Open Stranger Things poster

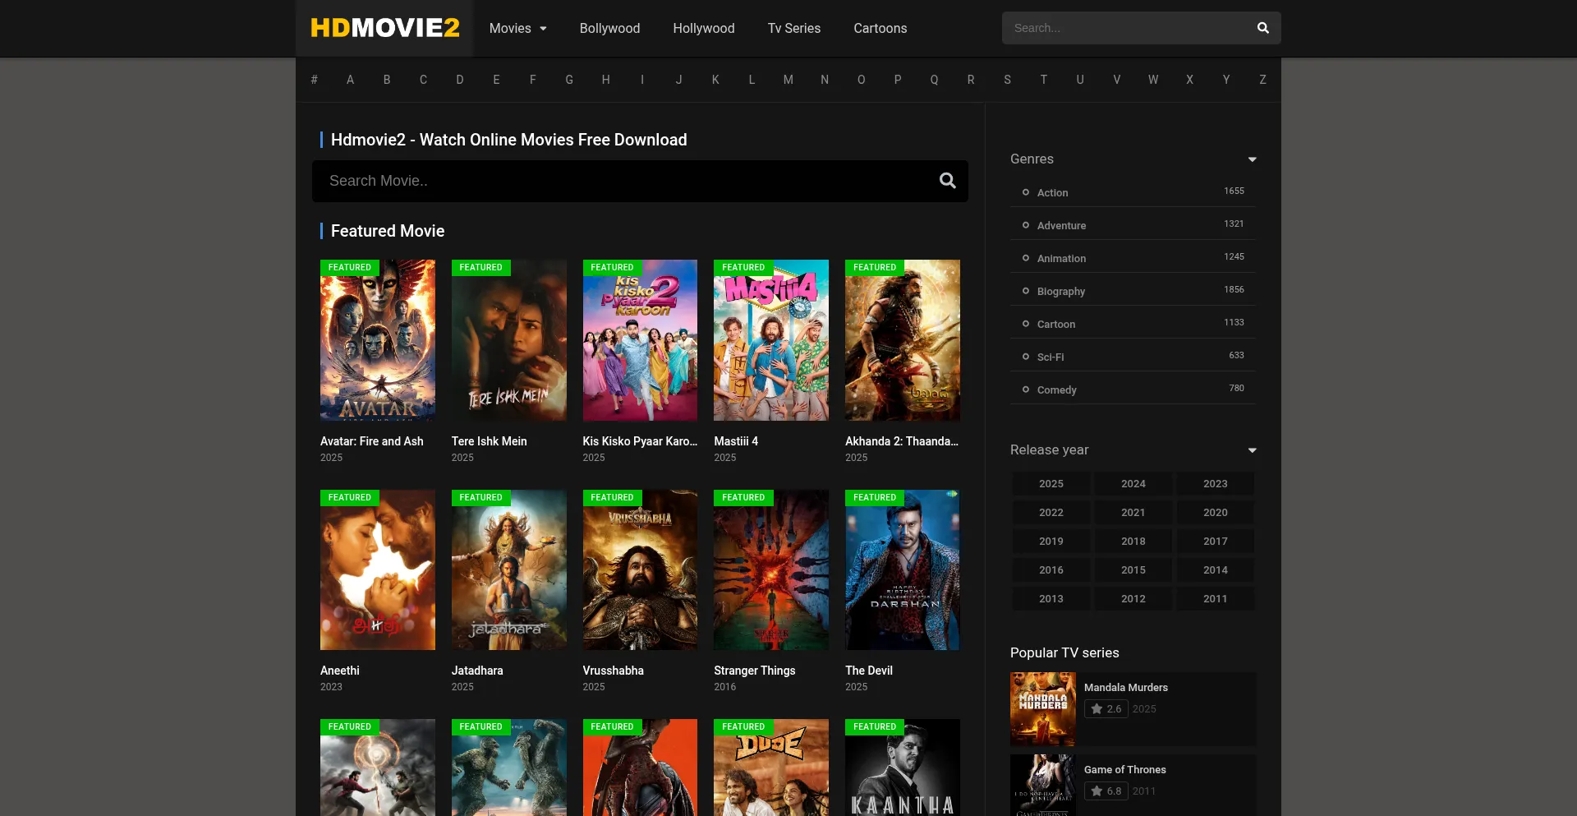point(771,570)
